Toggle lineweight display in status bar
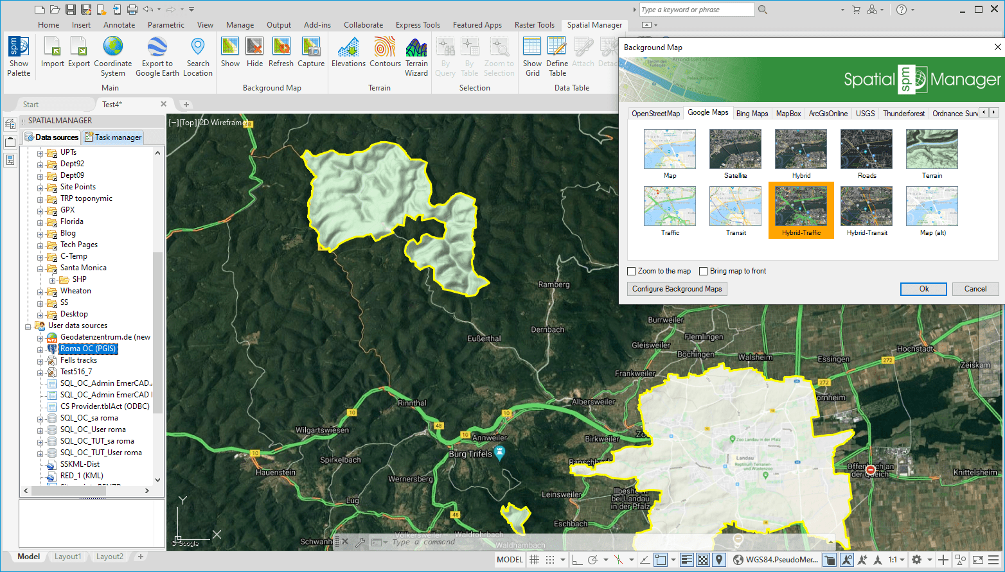 coord(687,560)
